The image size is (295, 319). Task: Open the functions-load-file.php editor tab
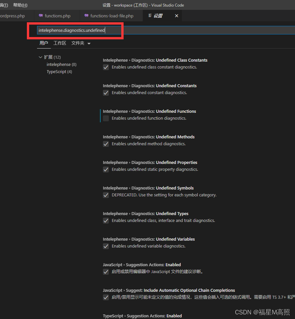pos(112,16)
